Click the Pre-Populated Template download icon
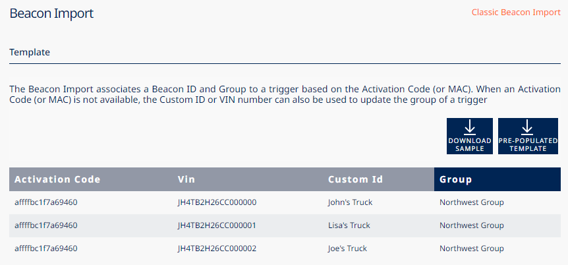568x265 pixels. click(x=527, y=136)
